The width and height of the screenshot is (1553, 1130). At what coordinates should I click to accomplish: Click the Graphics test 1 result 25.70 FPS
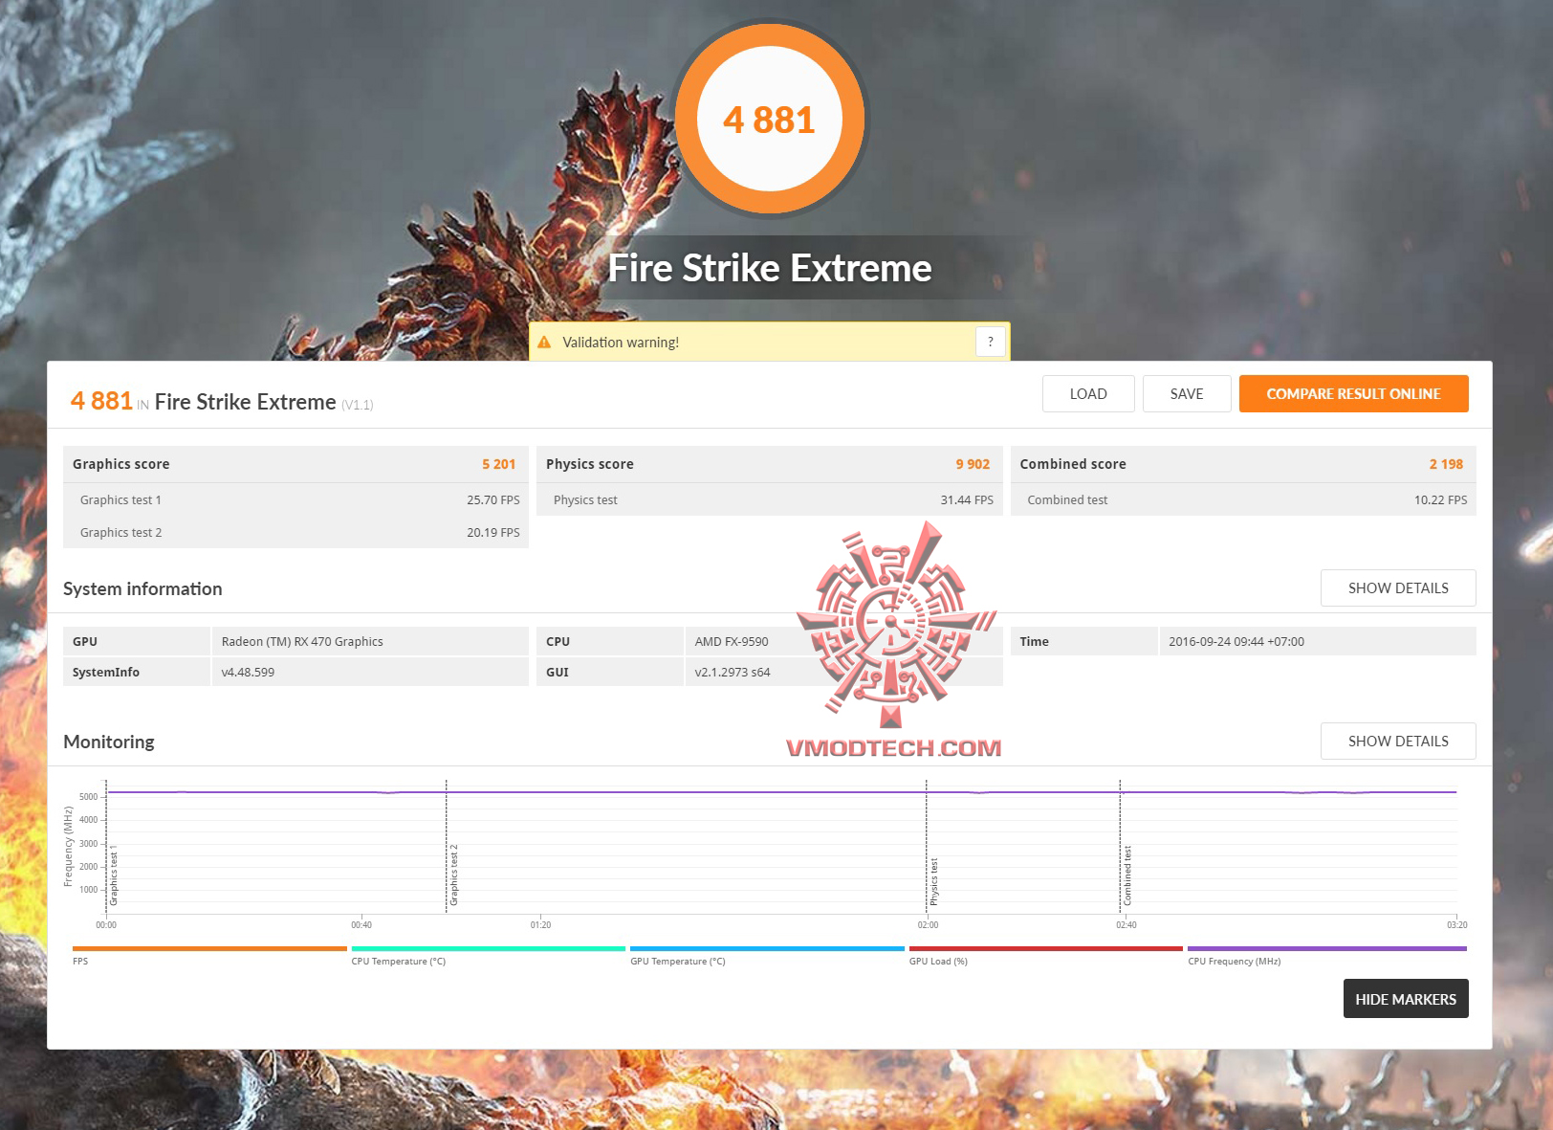(x=493, y=500)
